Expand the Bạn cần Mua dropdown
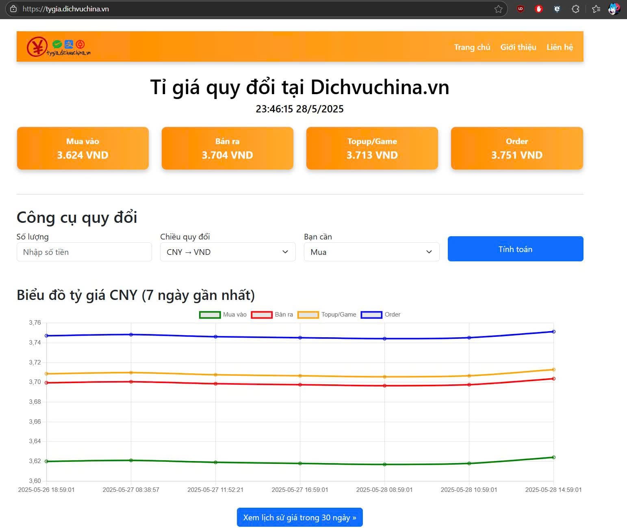The image size is (627, 528). click(x=372, y=252)
